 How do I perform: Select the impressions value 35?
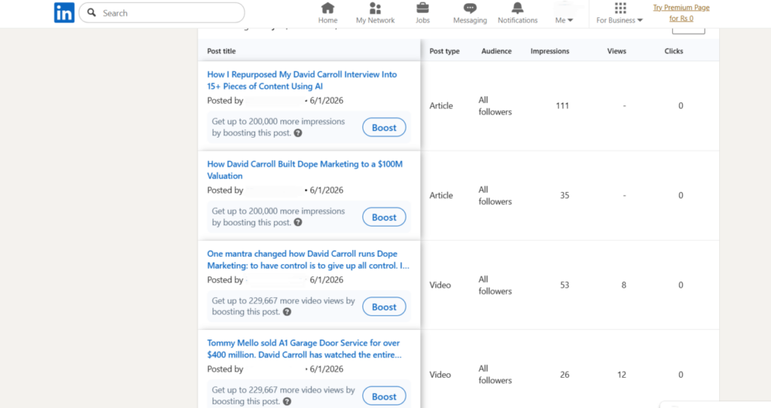click(565, 195)
